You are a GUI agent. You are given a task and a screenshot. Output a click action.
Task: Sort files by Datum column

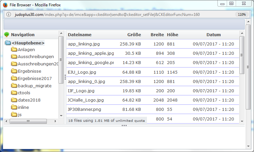(x=213, y=35)
